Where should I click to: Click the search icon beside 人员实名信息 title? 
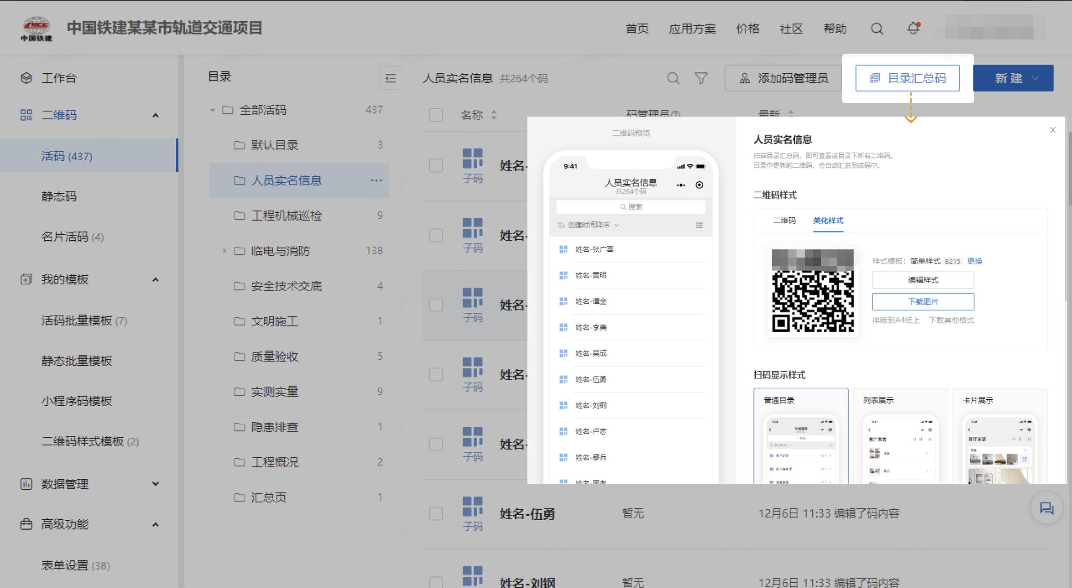tap(673, 78)
